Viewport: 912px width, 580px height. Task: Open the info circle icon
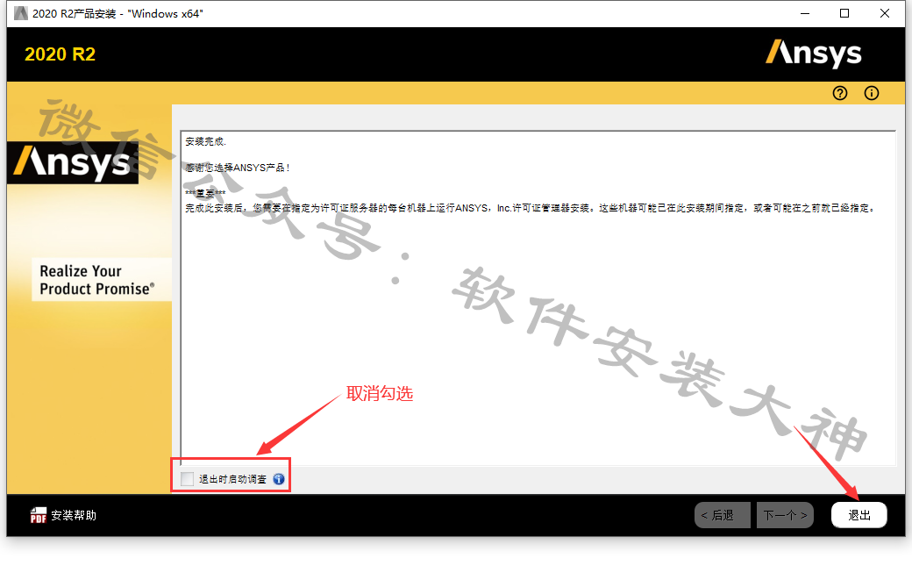coord(872,93)
